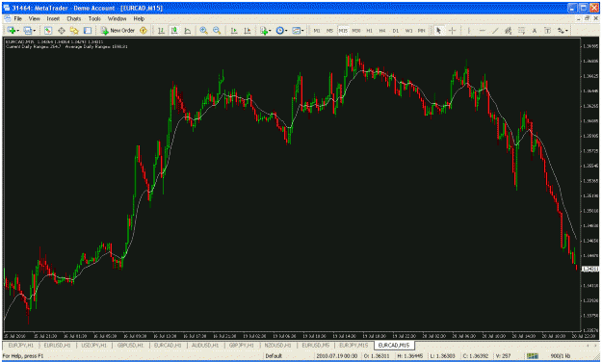The width and height of the screenshot is (602, 362).
Task: Switch to the GBPUSD,H1 chart tab
Action: point(131,345)
